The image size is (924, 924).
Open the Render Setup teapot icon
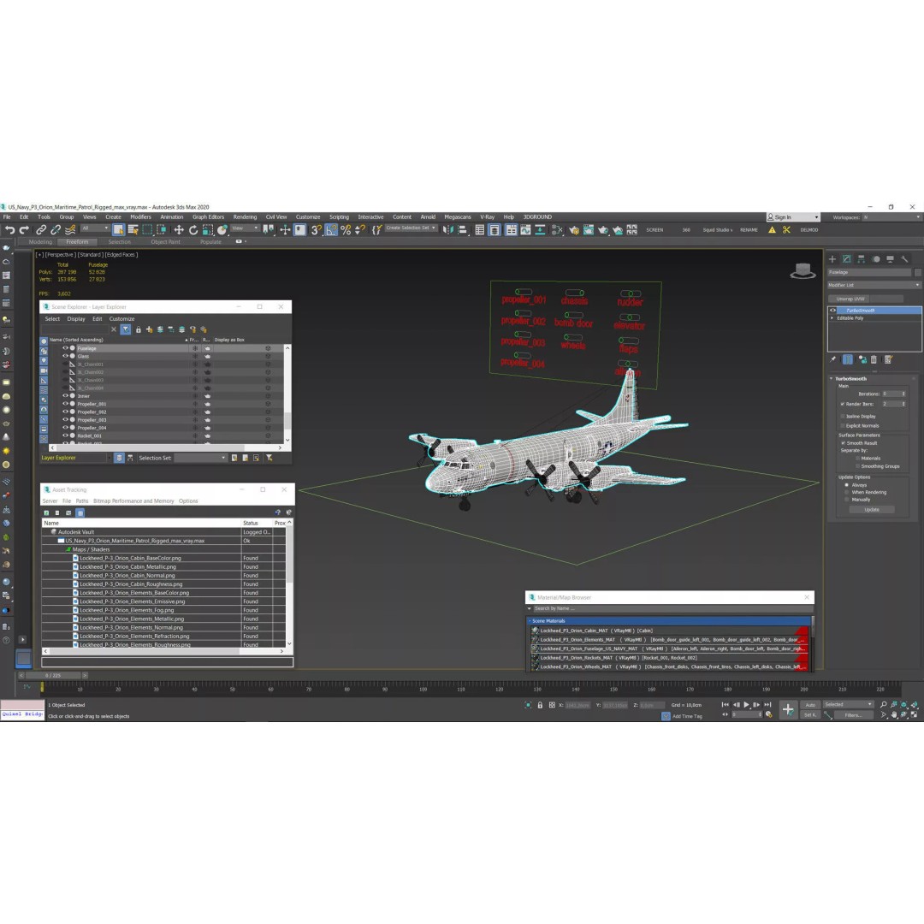point(574,230)
